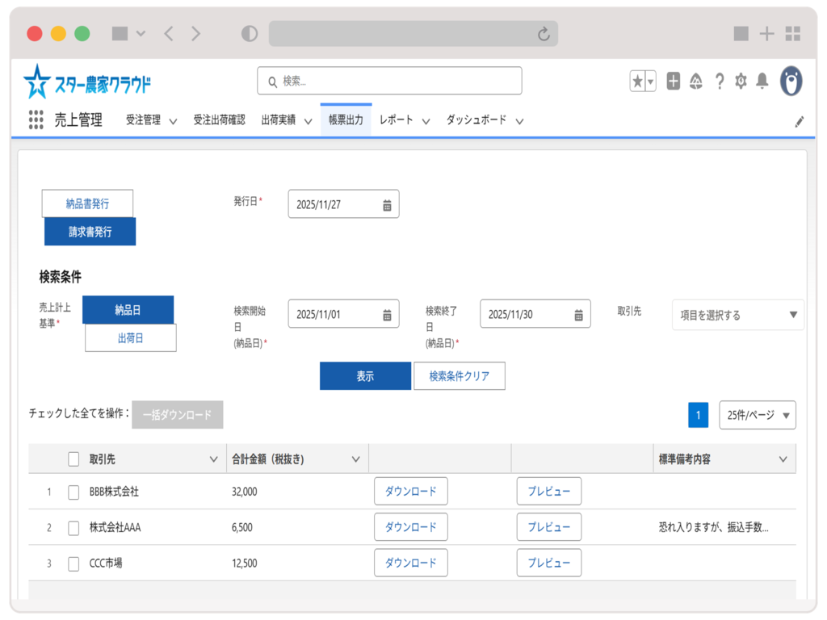Image resolution: width=827 pixels, height=620 pixels.
Task: Click the pencil edit navigation icon
Action: click(x=799, y=121)
